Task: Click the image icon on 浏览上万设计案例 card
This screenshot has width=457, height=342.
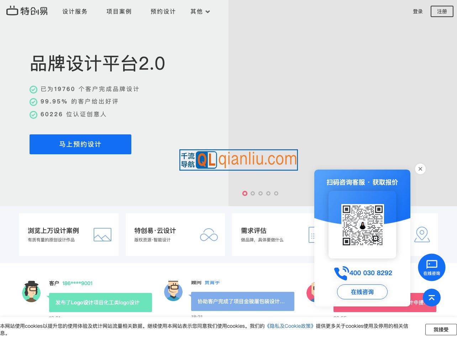Action: point(103,235)
